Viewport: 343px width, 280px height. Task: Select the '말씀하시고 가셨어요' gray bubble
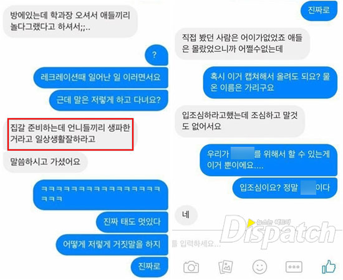point(46,162)
